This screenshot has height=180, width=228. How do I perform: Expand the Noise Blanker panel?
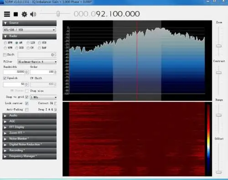click(x=29, y=139)
